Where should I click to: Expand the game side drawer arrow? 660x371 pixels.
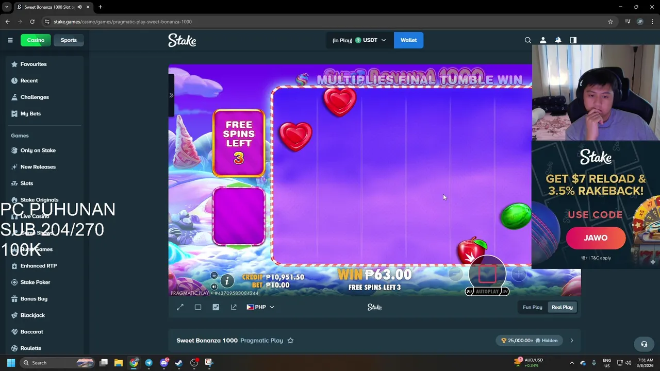click(x=171, y=95)
